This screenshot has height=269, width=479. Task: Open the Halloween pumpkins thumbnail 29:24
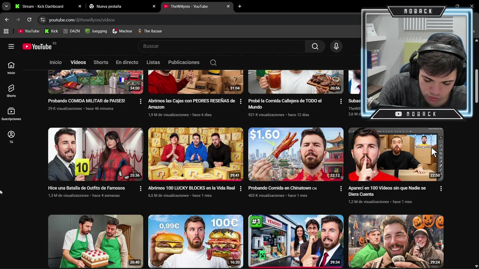coord(396,241)
